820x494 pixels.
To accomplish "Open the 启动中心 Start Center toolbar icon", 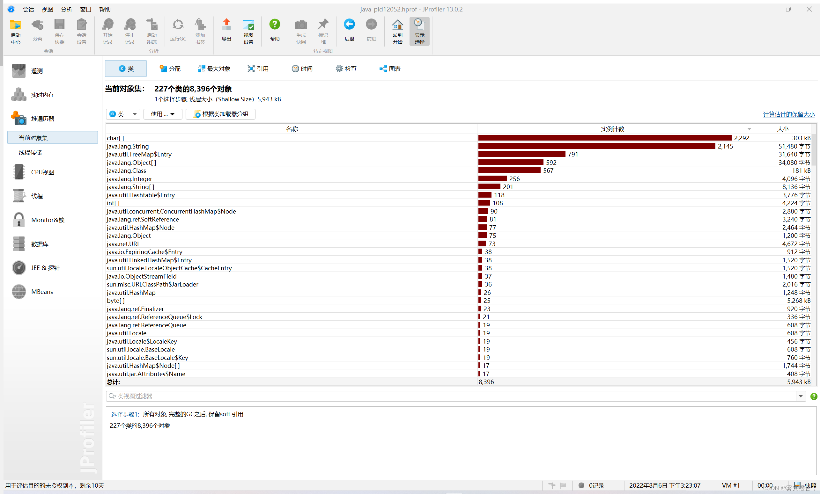I will [15, 31].
